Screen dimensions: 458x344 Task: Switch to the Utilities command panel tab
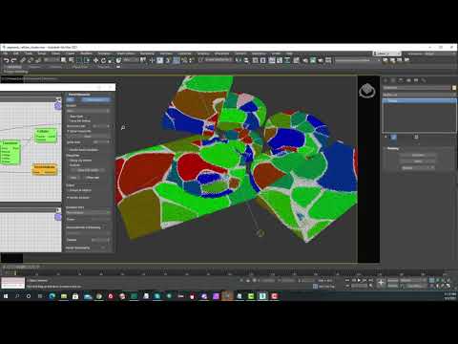tap(424, 80)
